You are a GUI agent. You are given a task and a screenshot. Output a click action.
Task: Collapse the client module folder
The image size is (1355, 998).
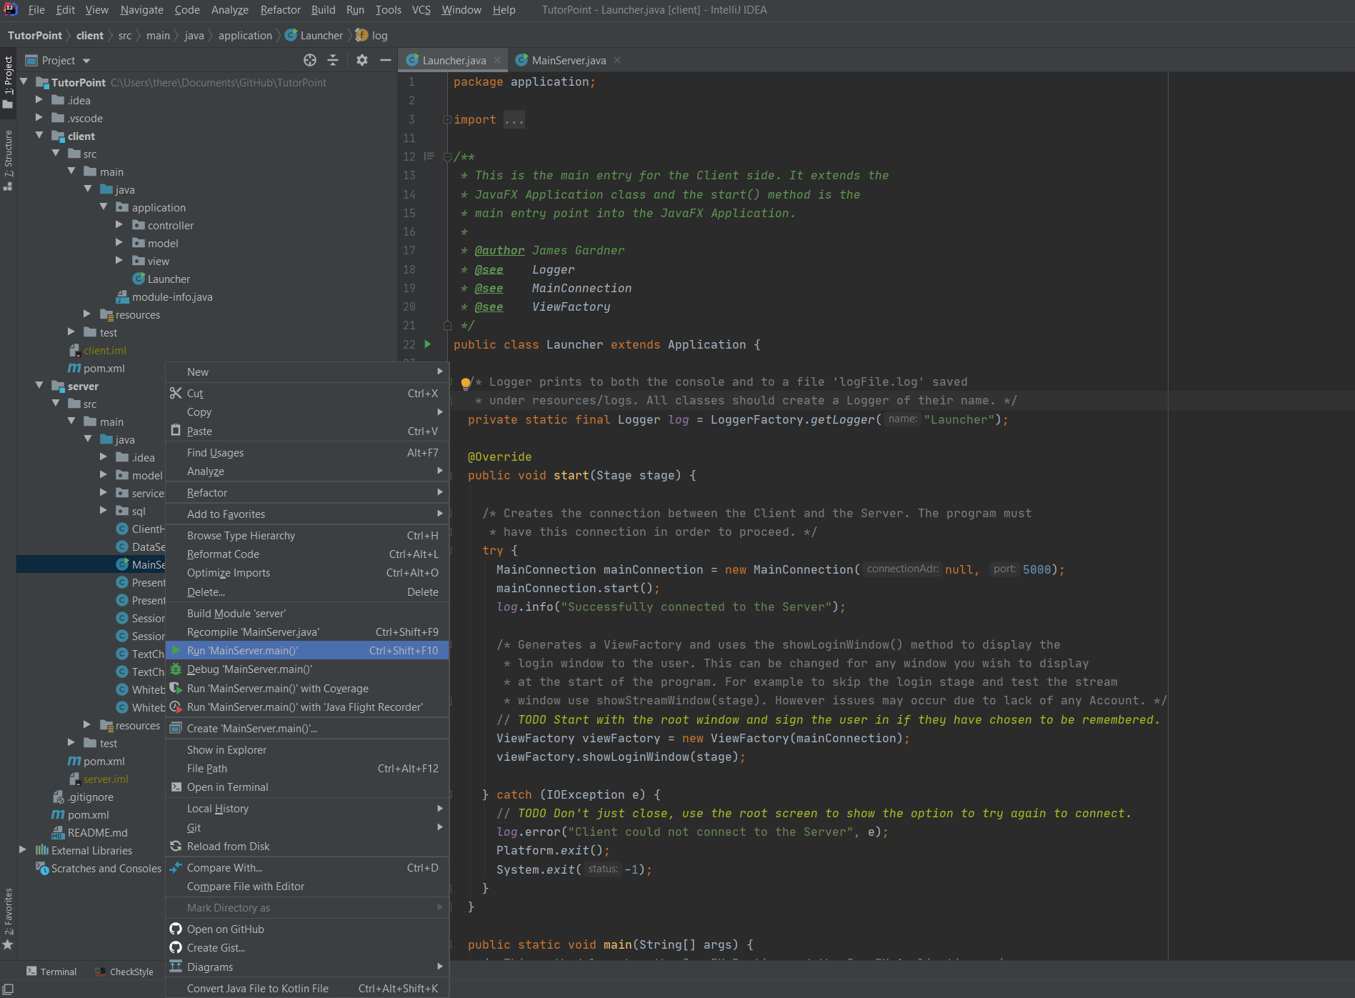point(40,136)
